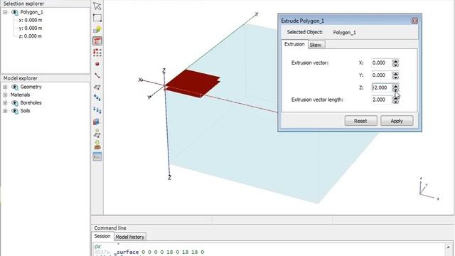Click the brown import object tool icon
Viewport: 455px width, 256px height.
tap(97, 144)
